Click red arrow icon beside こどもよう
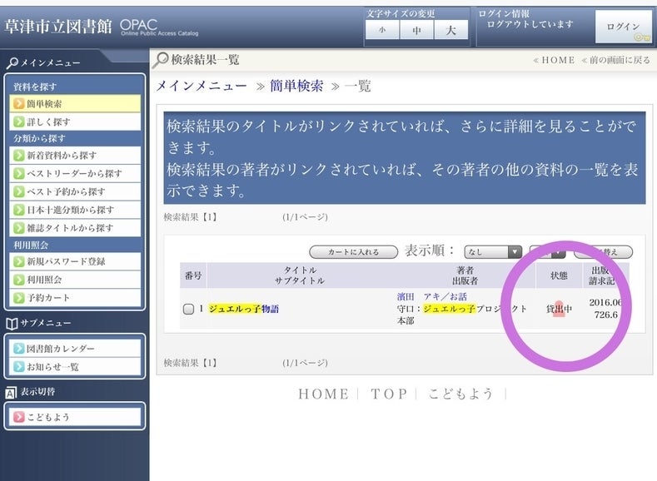 point(20,417)
